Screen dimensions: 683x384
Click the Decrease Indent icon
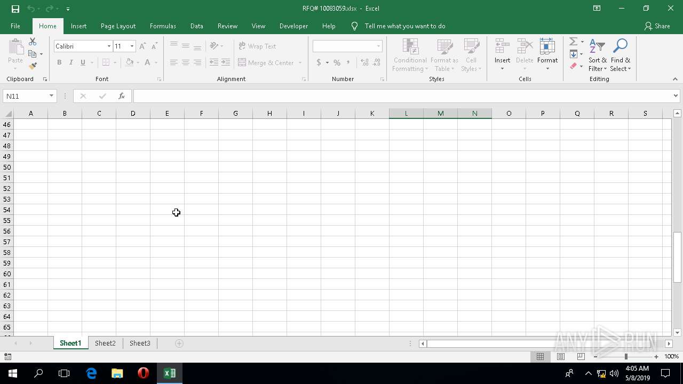click(x=214, y=62)
